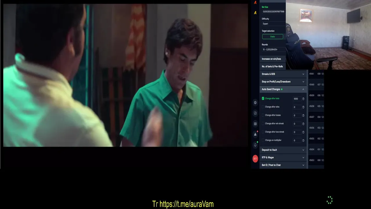
Task: Click bet history row 45659
Action: pos(316,95)
